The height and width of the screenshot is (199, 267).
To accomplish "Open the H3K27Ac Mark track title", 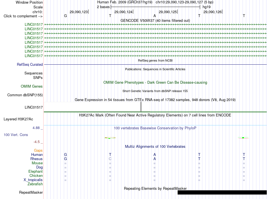I will 155,115.
